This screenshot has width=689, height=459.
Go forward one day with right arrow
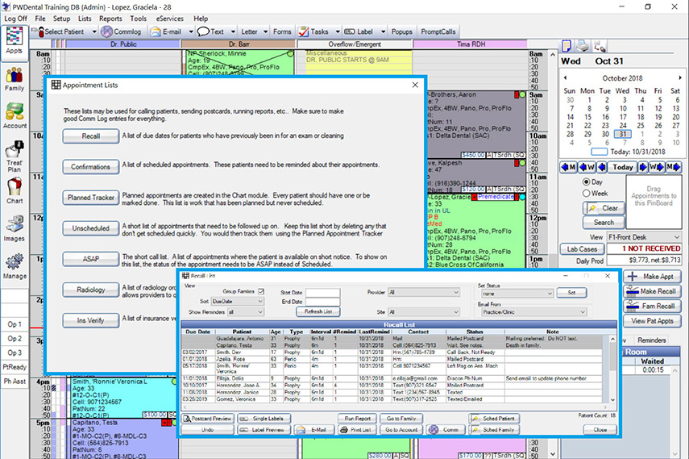click(643, 167)
